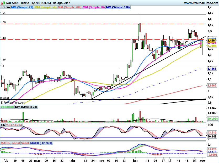Select the MM (Simple 130) dark blue label
This screenshot has height=163, width=219.
(118, 7)
